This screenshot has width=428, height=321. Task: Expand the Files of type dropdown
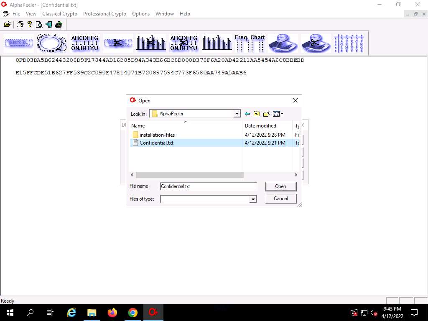pyautogui.click(x=252, y=199)
